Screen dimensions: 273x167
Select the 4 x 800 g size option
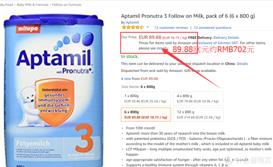pos(200,98)
